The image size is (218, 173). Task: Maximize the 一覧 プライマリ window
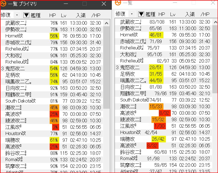click(x=84, y=4)
